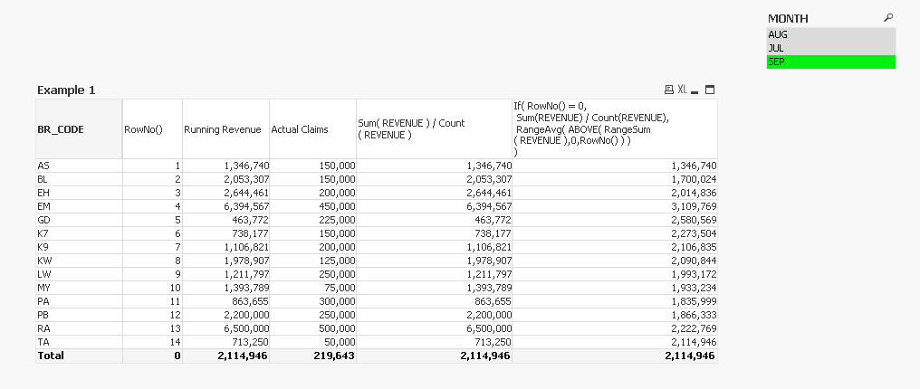Print the Example 1 table

(668, 90)
